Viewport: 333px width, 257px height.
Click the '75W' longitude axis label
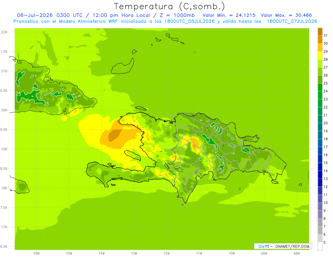coord(69,253)
